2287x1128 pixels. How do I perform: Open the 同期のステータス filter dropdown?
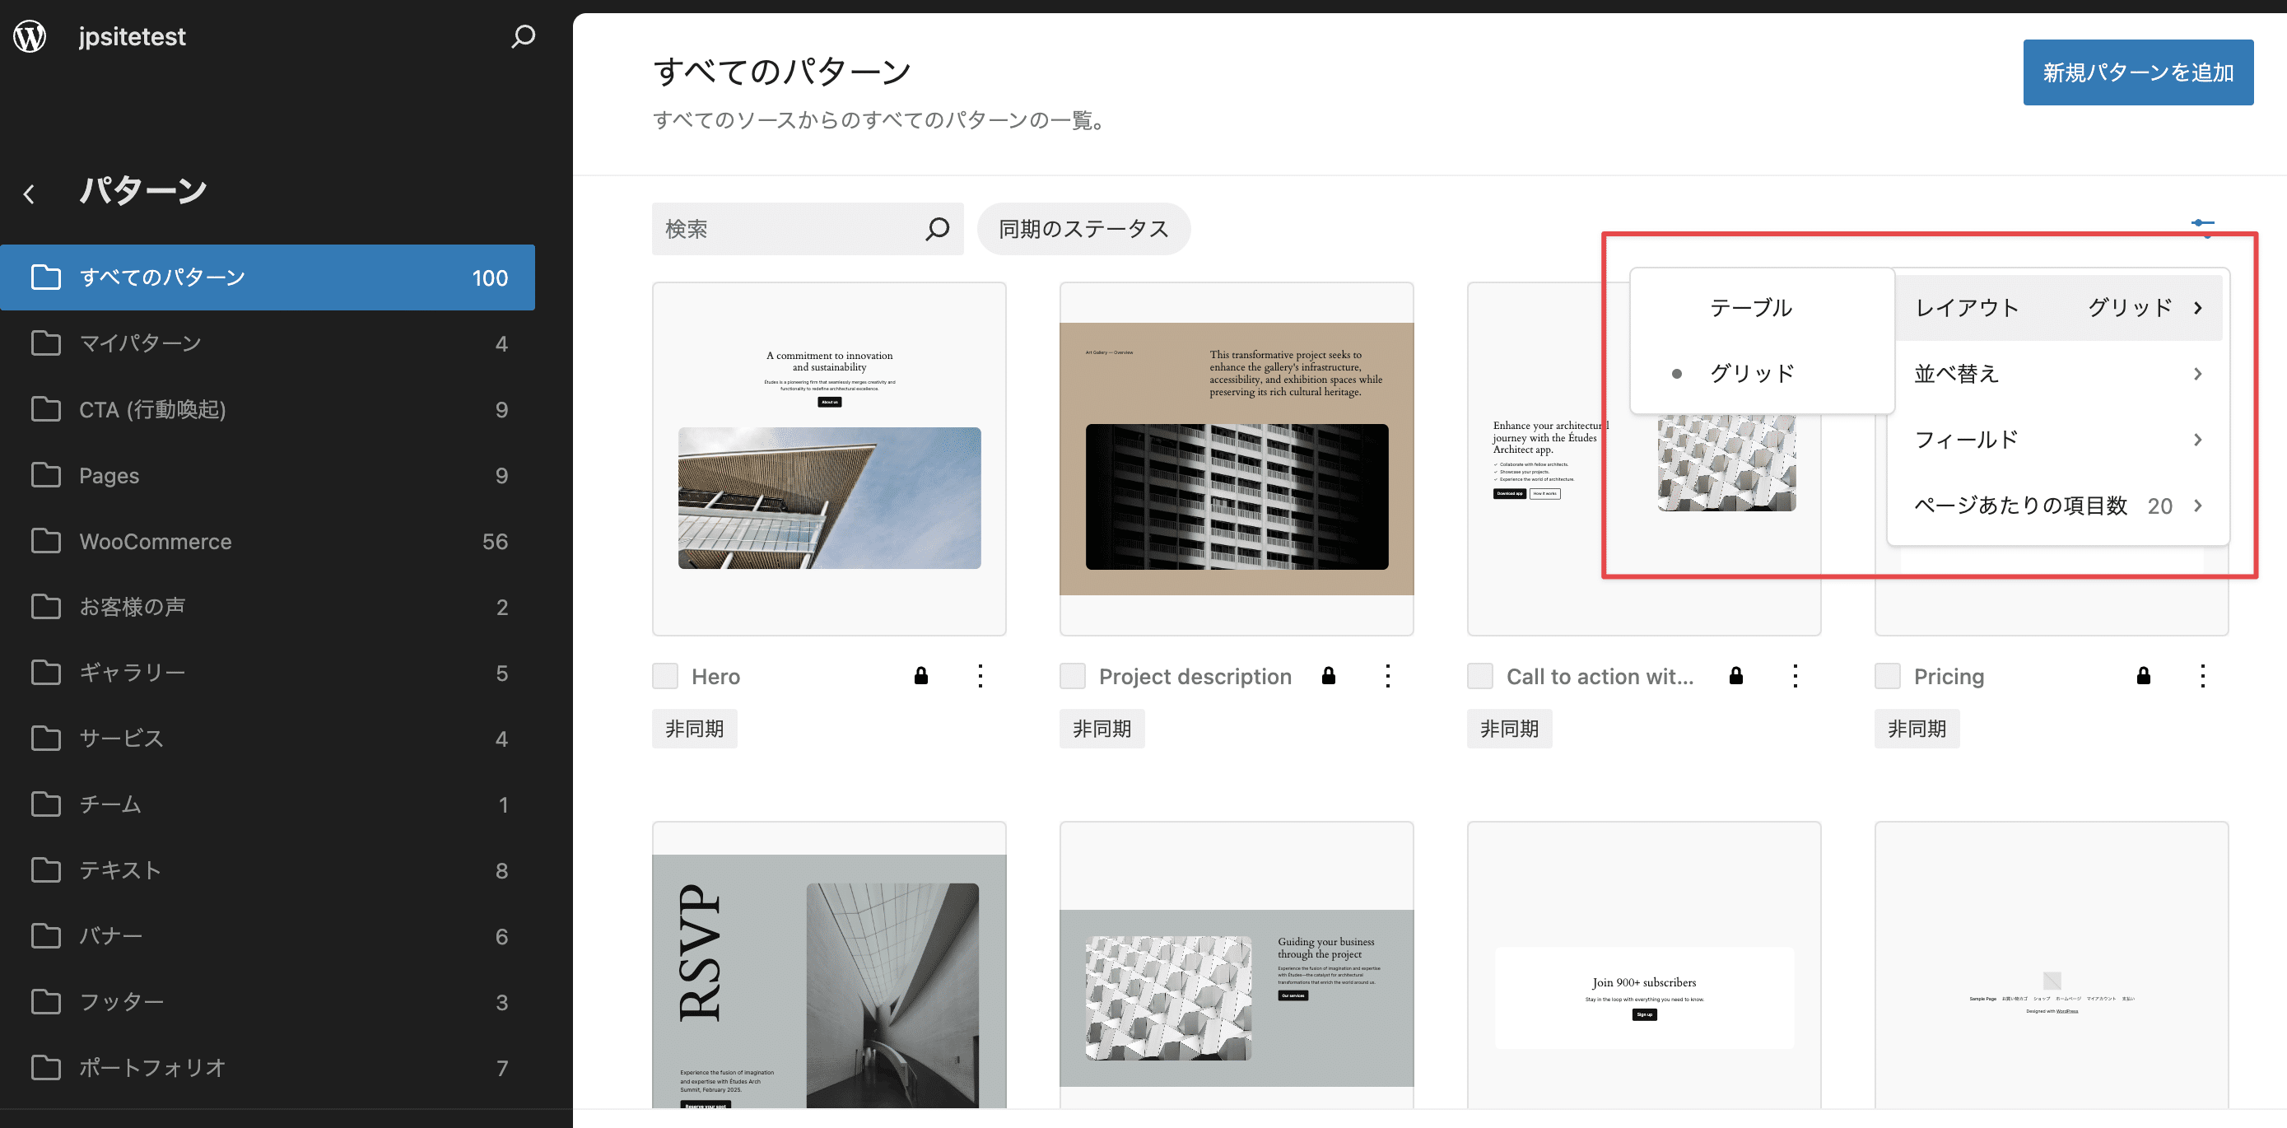[x=1083, y=228]
